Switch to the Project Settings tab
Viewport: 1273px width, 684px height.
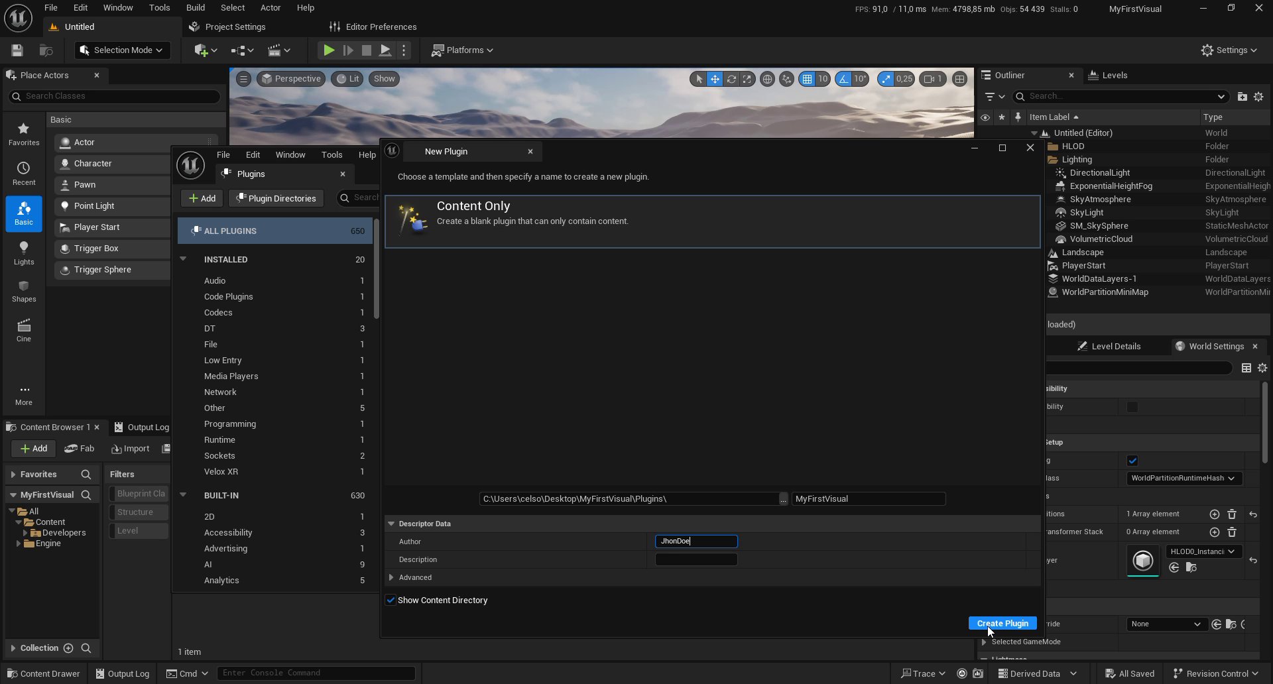point(227,27)
